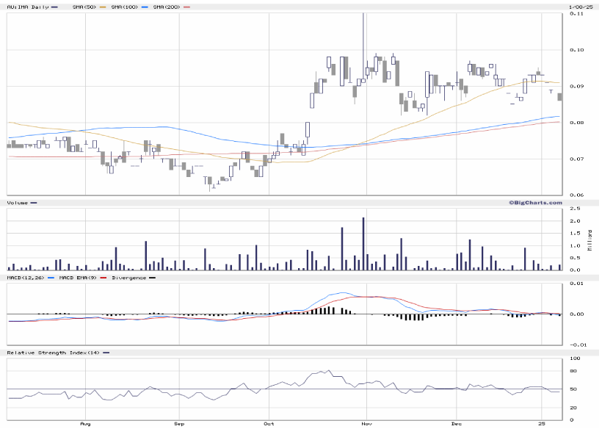Select the Dec label on the date axis

pos(455,425)
